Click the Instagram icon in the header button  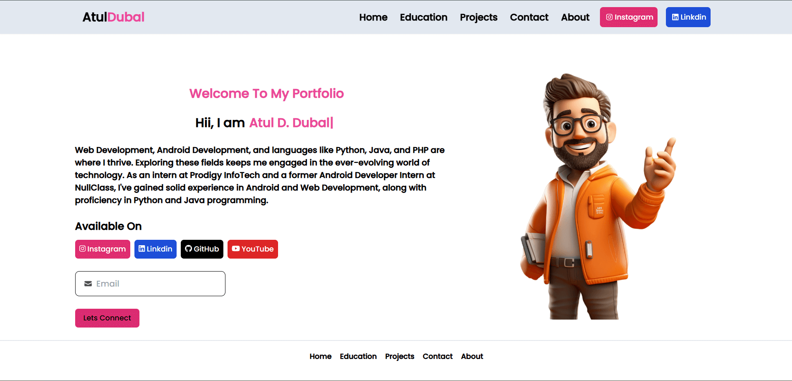click(x=610, y=17)
